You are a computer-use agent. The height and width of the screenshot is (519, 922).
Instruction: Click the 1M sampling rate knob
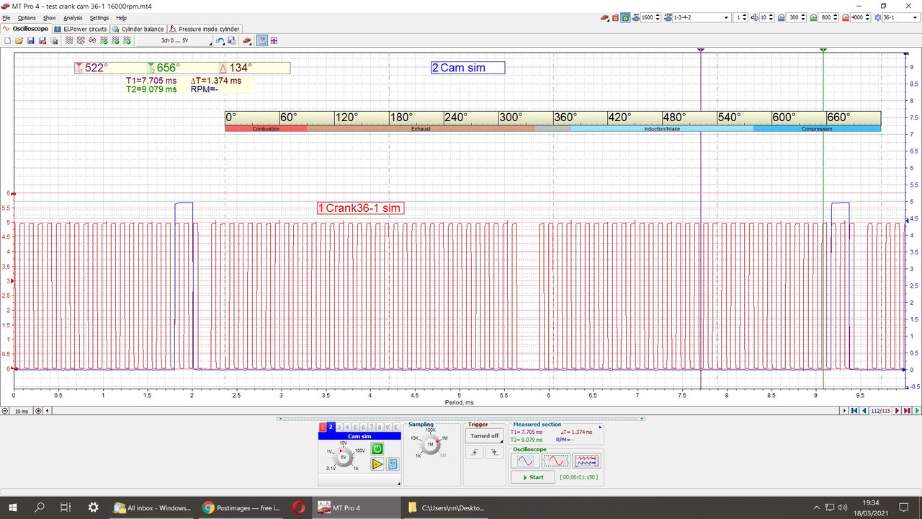tap(430, 444)
